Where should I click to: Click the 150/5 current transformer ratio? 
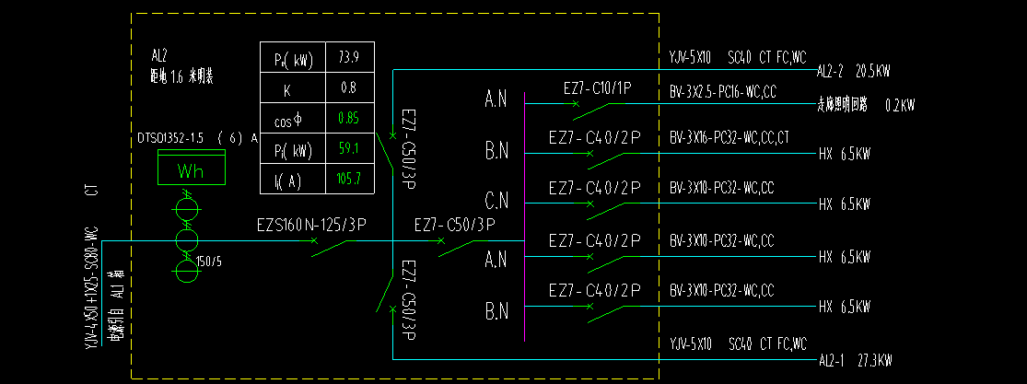pos(209,262)
